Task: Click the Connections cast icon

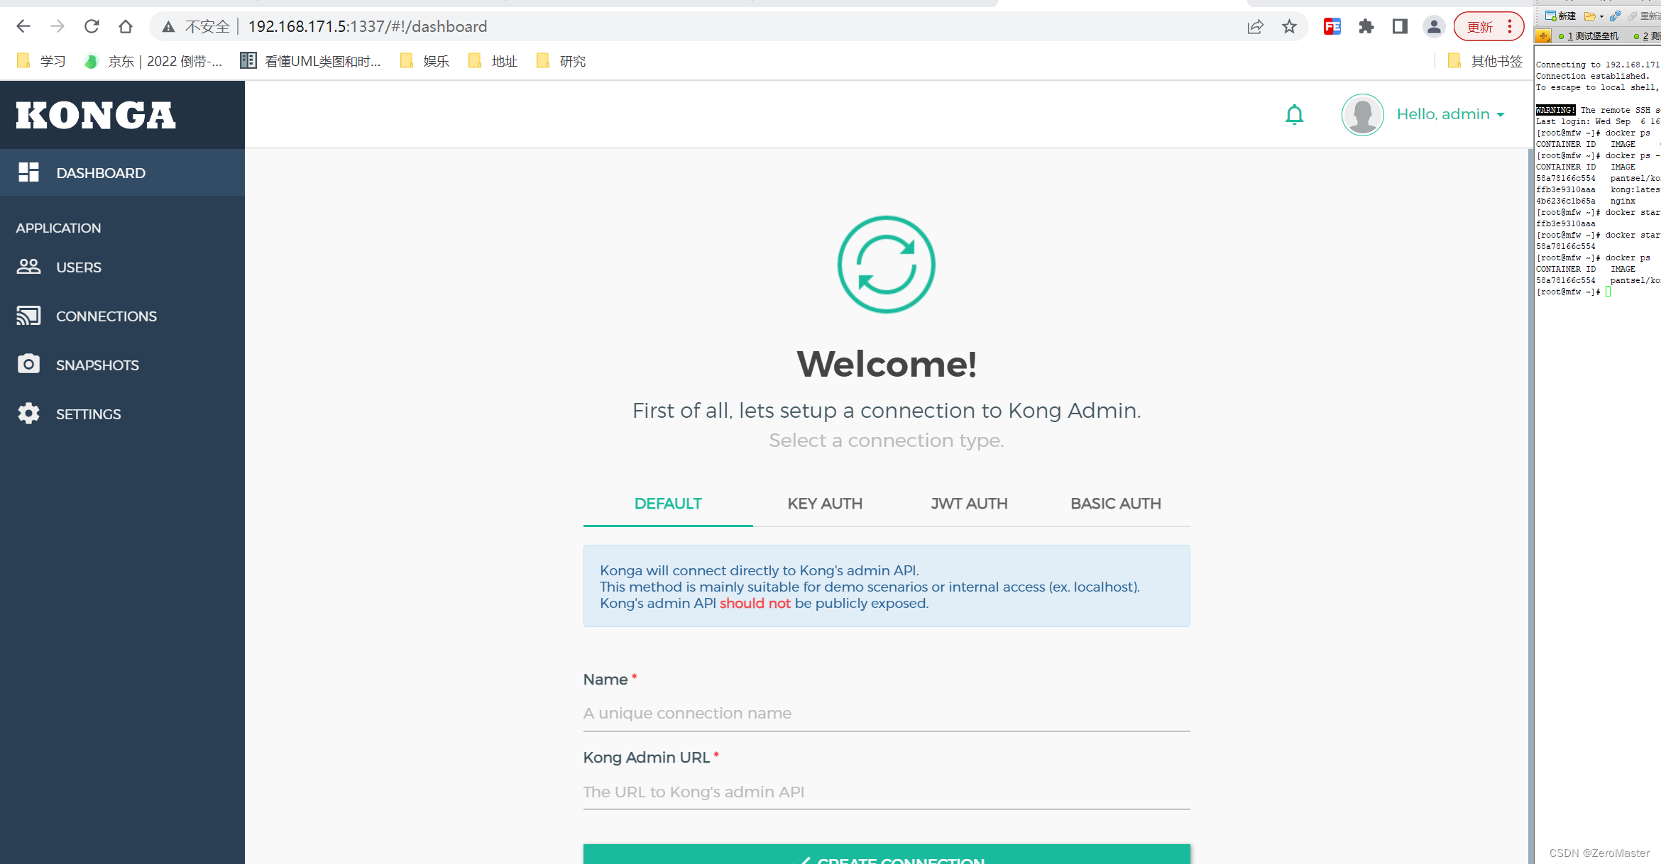Action: tap(28, 316)
